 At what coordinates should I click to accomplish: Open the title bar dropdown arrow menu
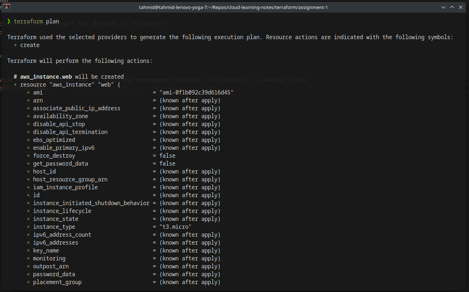point(444,7)
